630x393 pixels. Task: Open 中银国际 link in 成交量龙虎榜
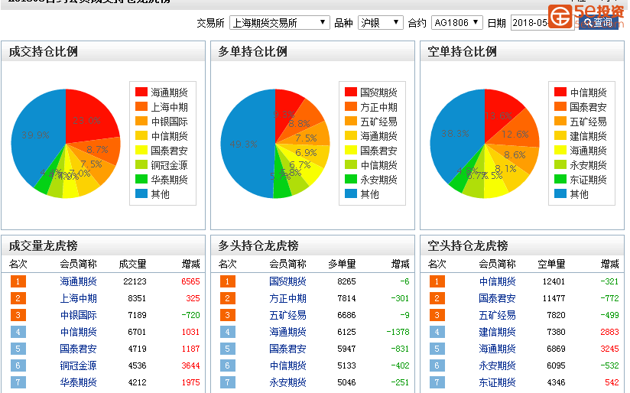pyautogui.click(x=78, y=315)
